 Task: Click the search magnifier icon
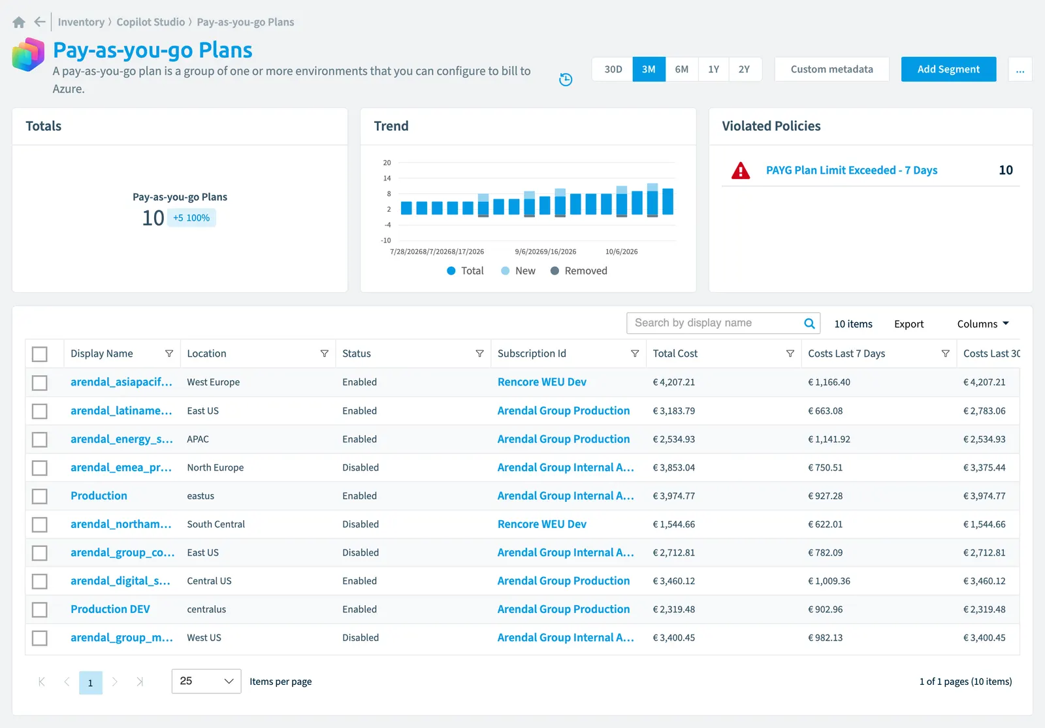(x=809, y=323)
